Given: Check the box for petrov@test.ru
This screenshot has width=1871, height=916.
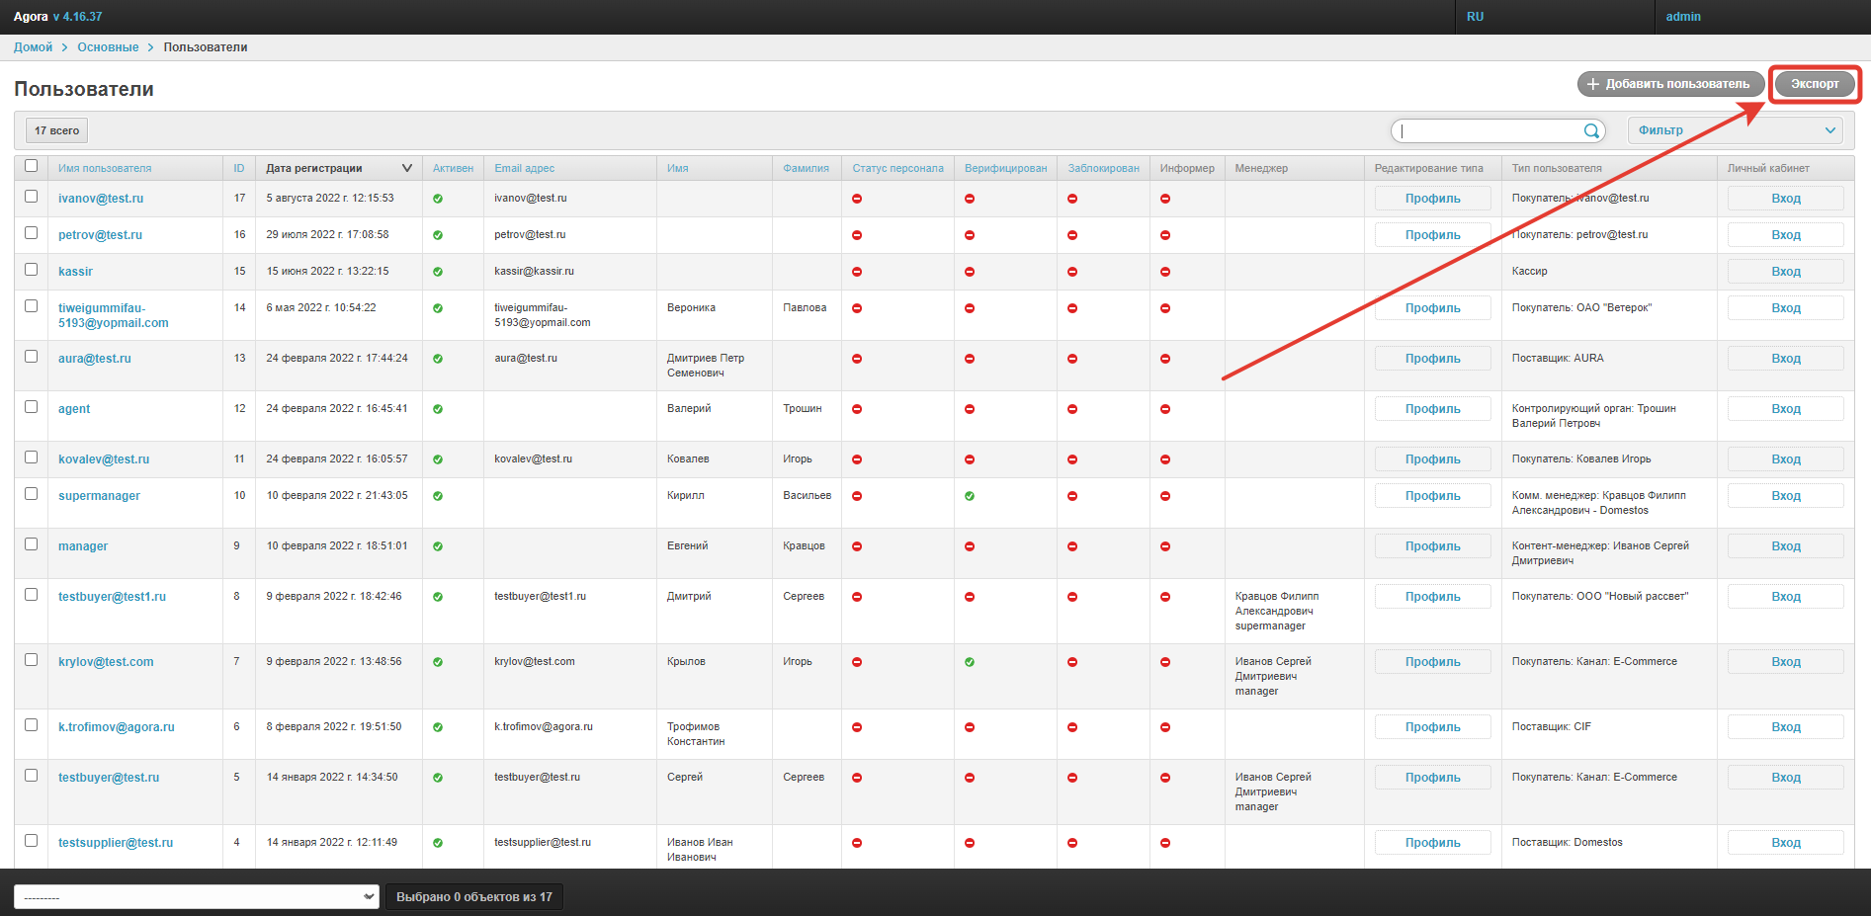Looking at the screenshot, I should point(32,233).
